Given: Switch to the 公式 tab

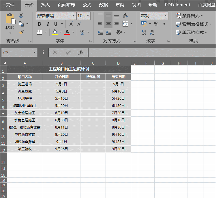Looking at the screenshot, I should coord(87,5).
